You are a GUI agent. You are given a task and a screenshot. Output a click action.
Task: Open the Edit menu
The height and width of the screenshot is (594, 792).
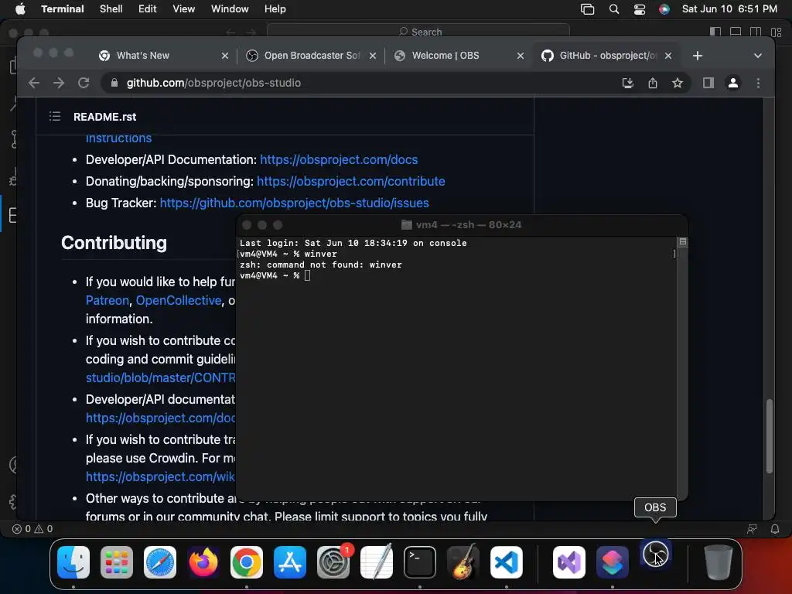point(148,9)
